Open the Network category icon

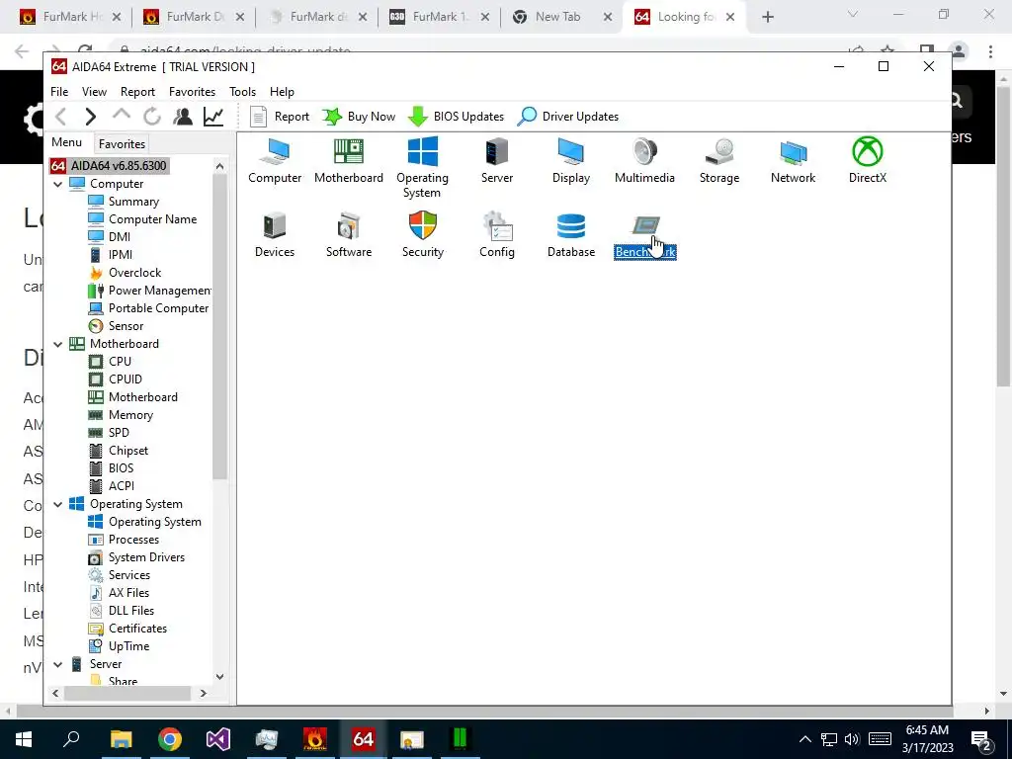[x=794, y=160]
